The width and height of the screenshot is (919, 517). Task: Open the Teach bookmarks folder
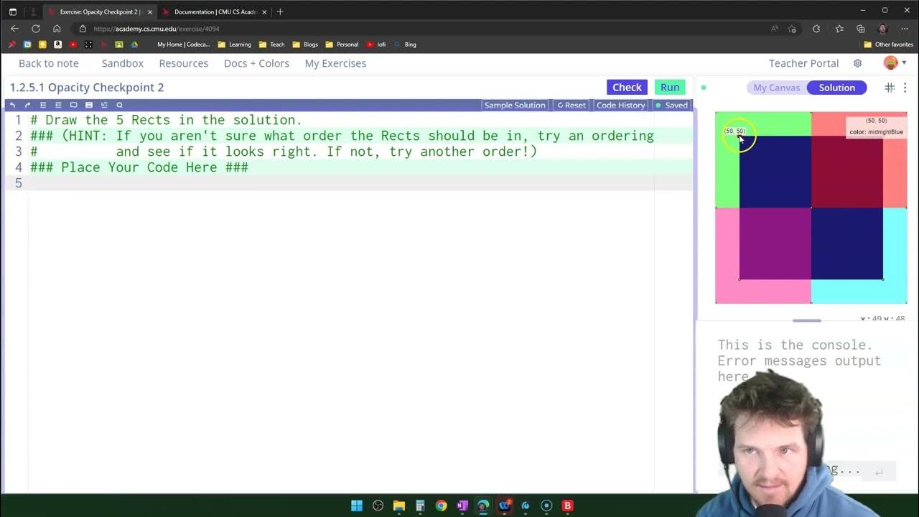point(271,45)
